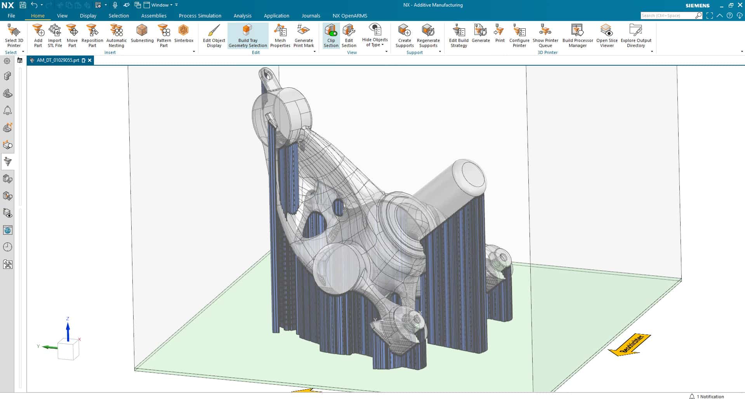745x399 pixels.
Task: Show the Printer Queue
Action: click(x=545, y=35)
